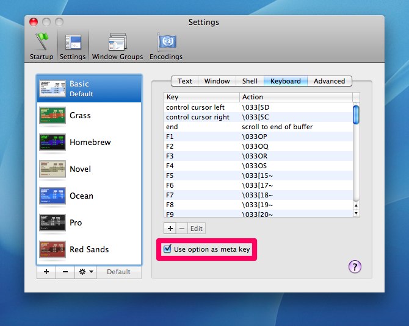Click the key list scrollbar thumb
This screenshot has height=326, width=409.
(x=356, y=115)
